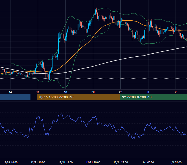
Task: Click the 22 hour label on chart axis
Action: (120, 92)
